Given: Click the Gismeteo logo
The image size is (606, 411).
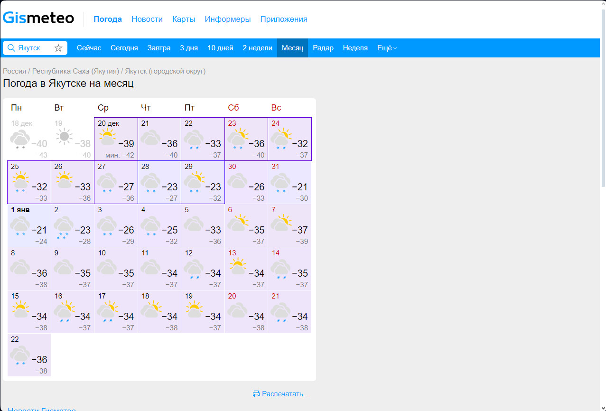Looking at the screenshot, I should click(38, 18).
